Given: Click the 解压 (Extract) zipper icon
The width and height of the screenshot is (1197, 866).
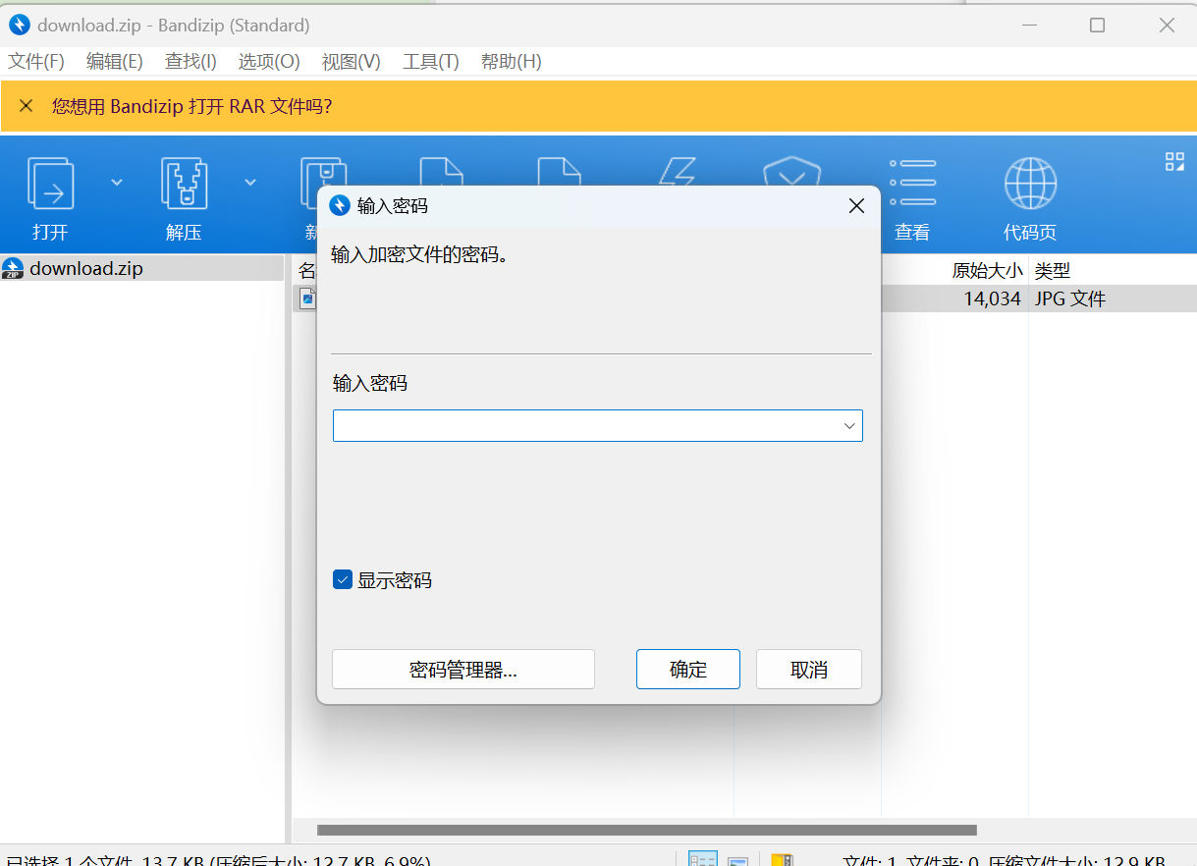Looking at the screenshot, I should click(x=184, y=183).
